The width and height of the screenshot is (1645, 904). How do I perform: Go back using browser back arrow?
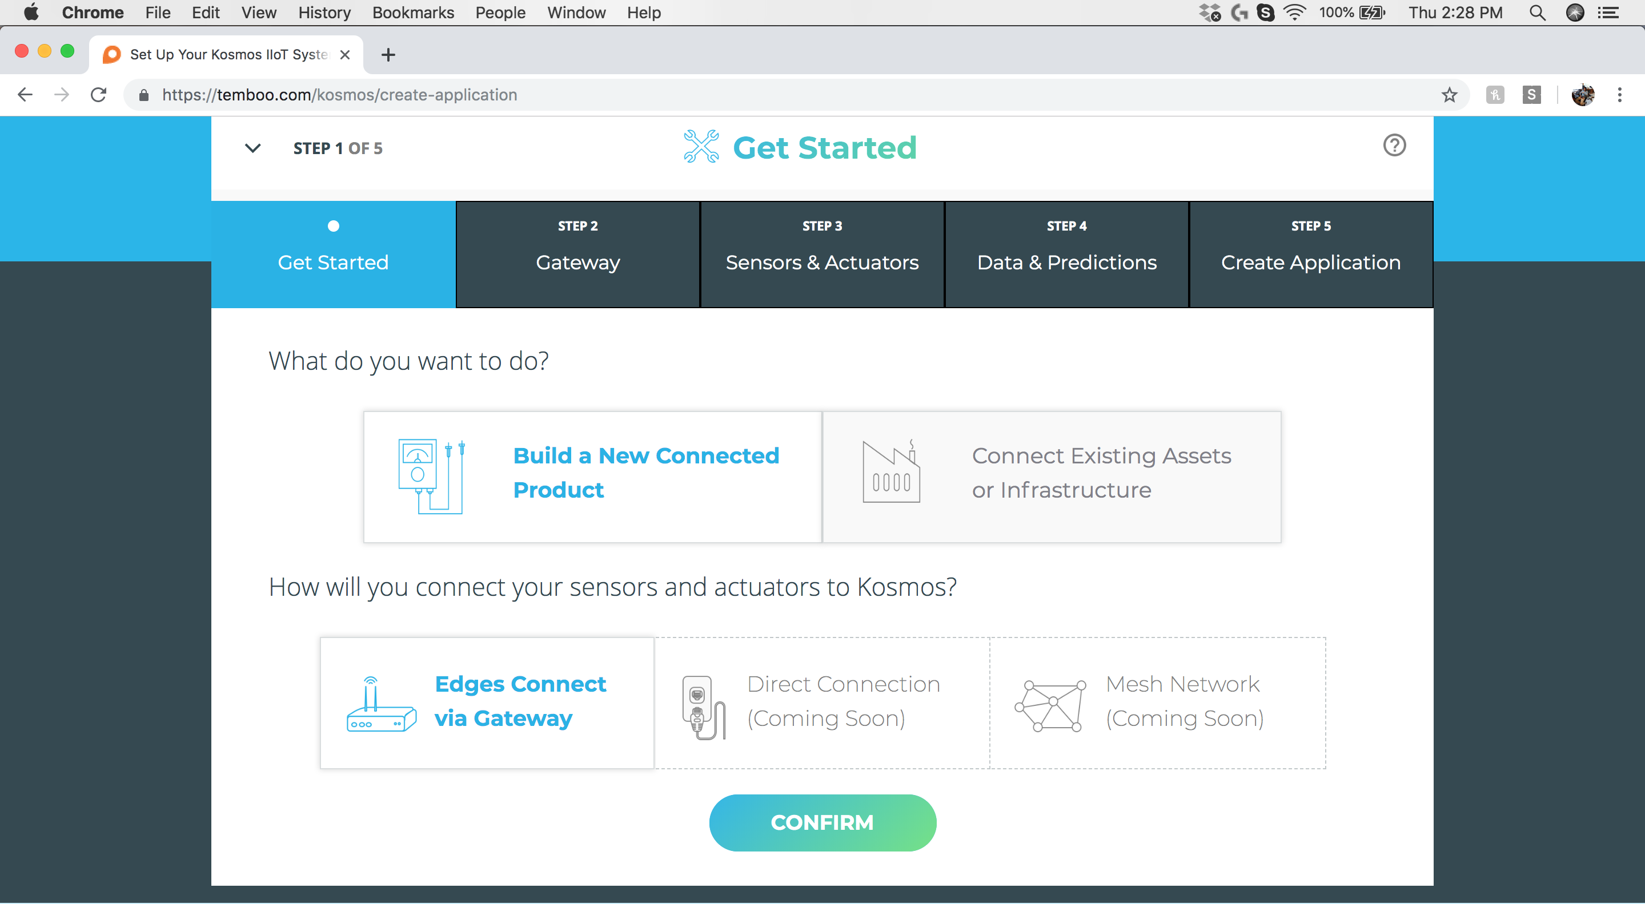(25, 95)
